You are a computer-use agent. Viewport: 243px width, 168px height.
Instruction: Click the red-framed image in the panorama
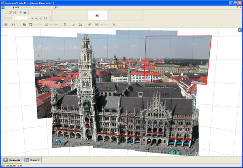(x=177, y=59)
